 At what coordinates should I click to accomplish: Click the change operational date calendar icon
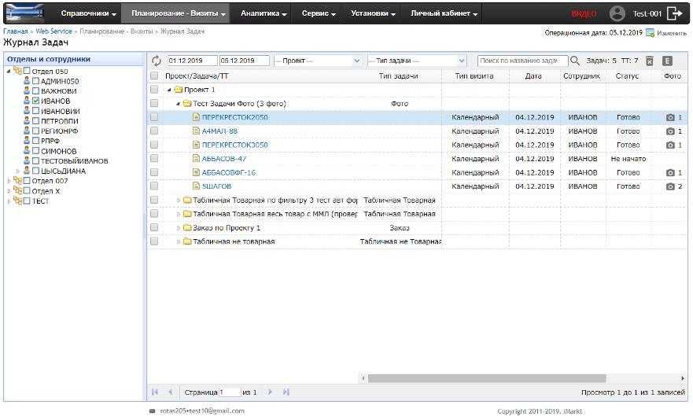coord(650,33)
